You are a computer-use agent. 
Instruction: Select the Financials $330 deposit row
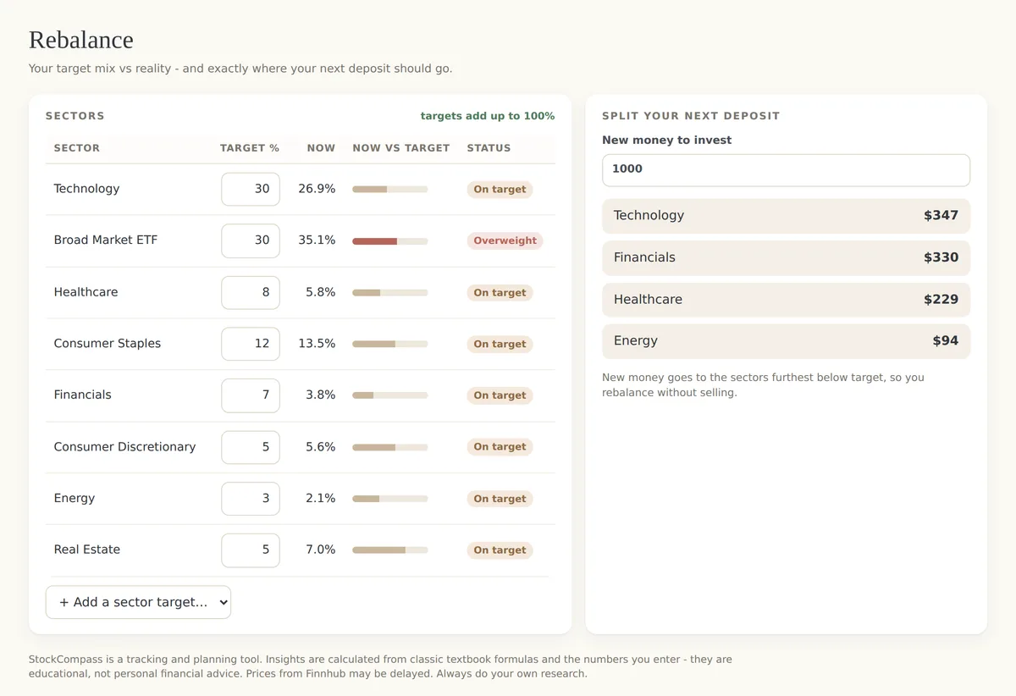[x=786, y=257]
